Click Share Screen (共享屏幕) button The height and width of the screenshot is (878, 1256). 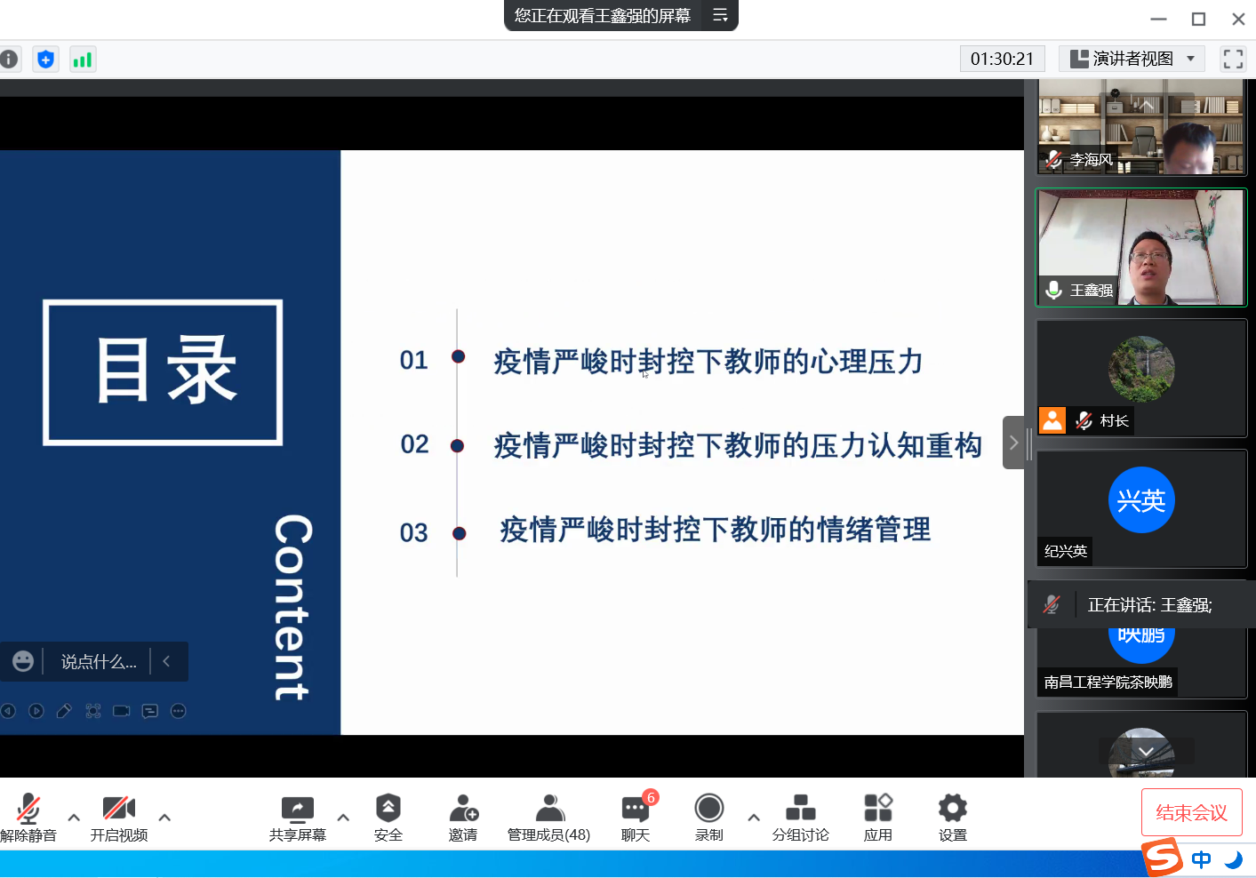click(x=298, y=817)
